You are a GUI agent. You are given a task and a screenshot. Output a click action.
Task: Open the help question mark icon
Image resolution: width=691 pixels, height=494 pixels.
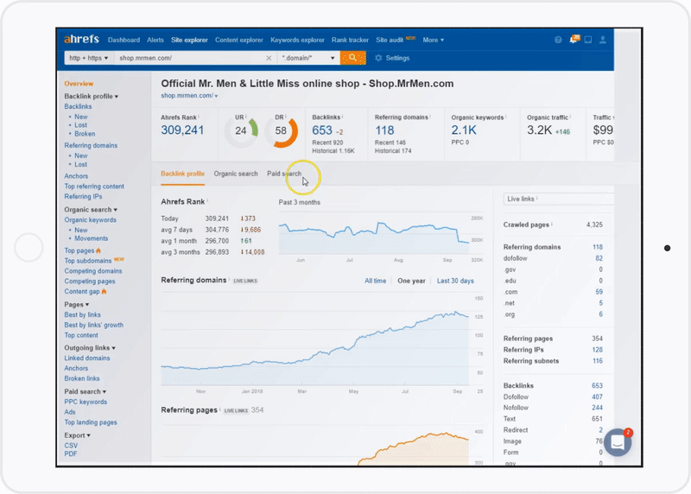[558, 40]
